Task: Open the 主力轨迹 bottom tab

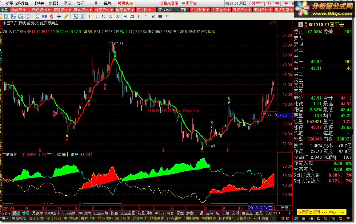Action: 71,218
